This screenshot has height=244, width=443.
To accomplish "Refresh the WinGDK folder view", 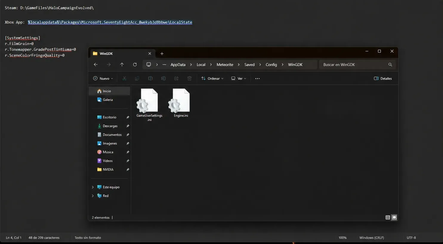I will [135, 65].
